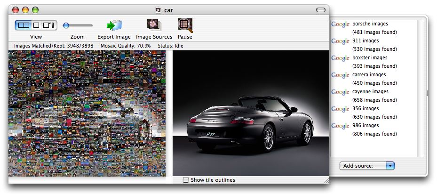Screen dimensions: 437x194
Task: Click the original Porsche 911 photo
Action: point(251,113)
